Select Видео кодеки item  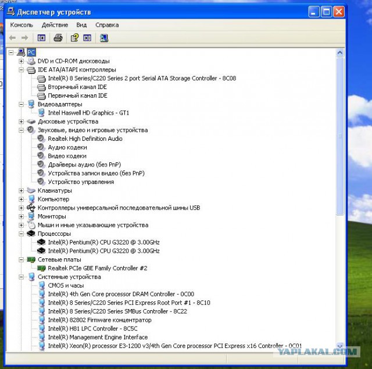pos(67,156)
